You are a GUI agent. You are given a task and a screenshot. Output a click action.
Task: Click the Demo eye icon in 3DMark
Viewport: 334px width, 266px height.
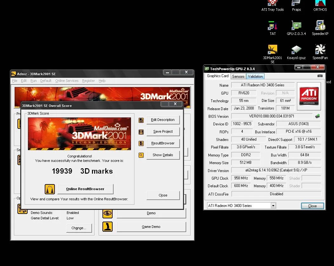[107, 213]
